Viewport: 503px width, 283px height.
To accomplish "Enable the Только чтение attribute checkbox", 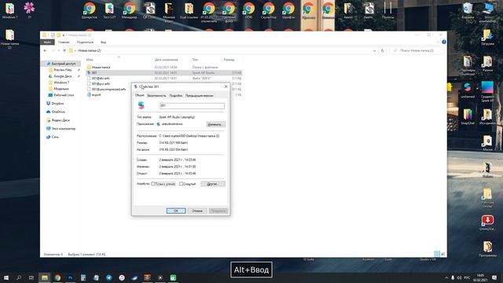I will [x=153, y=184].
